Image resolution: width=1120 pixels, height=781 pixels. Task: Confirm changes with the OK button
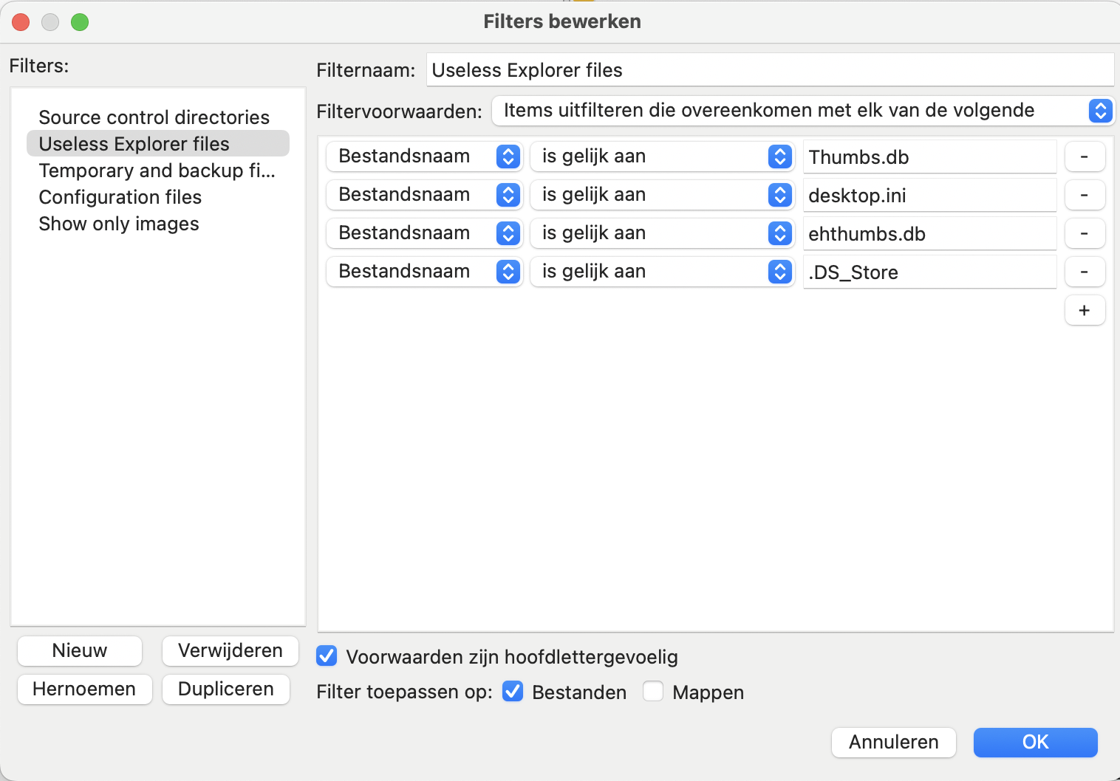[x=1035, y=742]
